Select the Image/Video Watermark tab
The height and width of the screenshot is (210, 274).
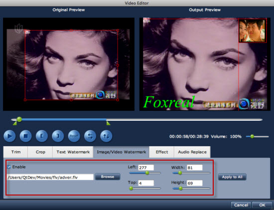pos(121,152)
